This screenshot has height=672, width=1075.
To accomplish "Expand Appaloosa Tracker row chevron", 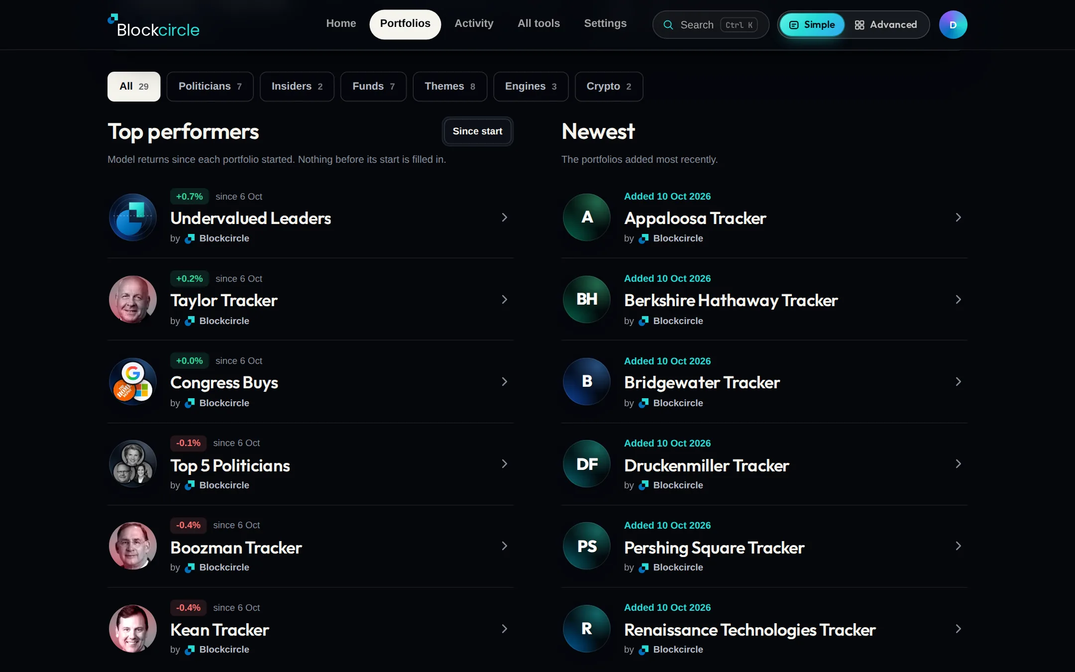I will [x=959, y=218].
